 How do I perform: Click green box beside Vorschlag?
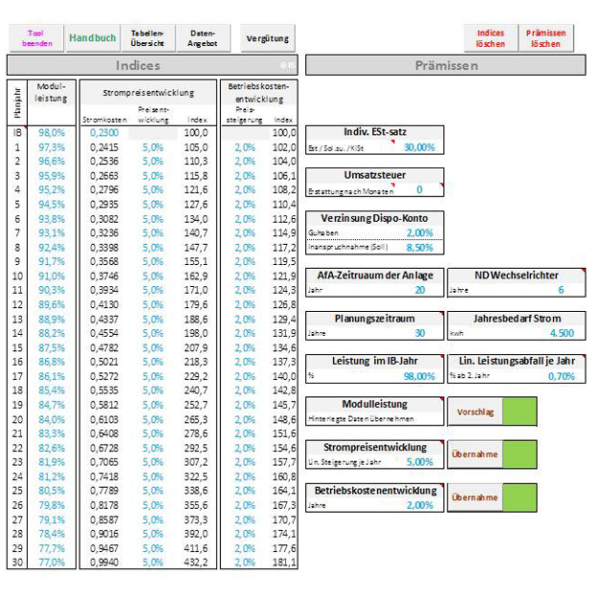point(520,411)
